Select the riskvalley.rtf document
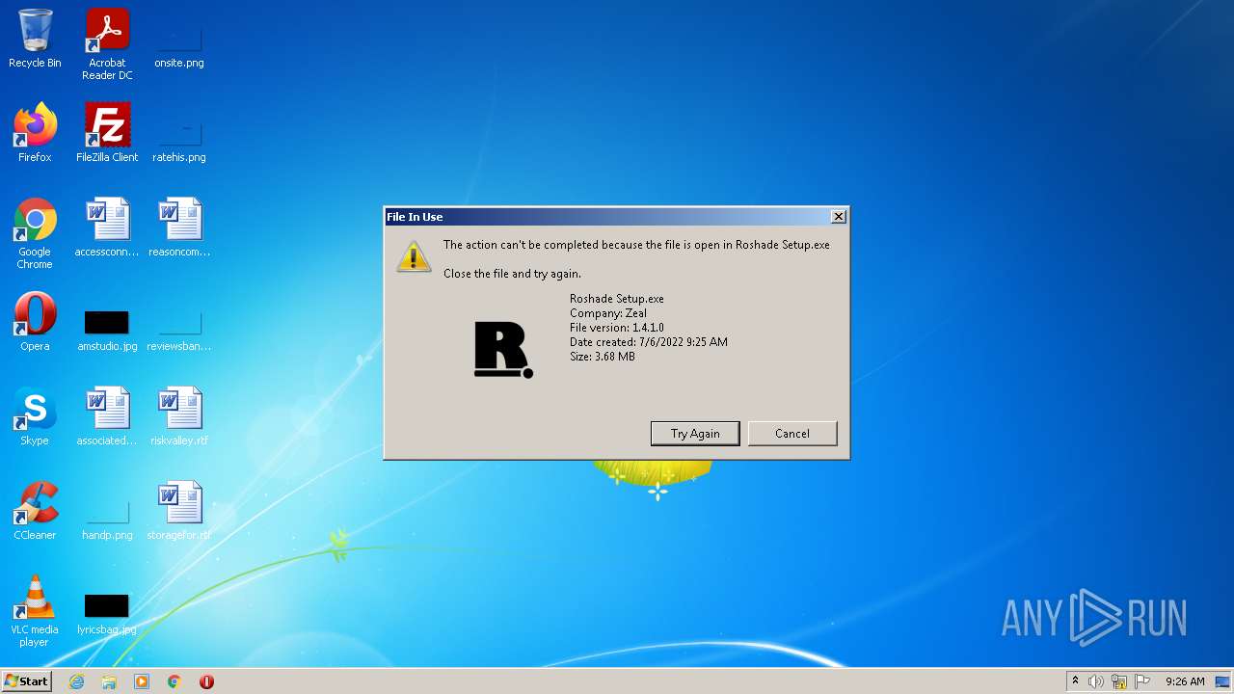This screenshot has height=694, width=1234. coord(179,416)
